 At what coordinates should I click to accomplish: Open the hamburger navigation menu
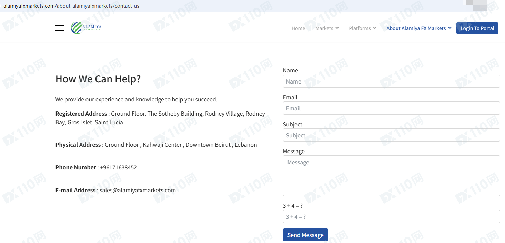pos(60,28)
